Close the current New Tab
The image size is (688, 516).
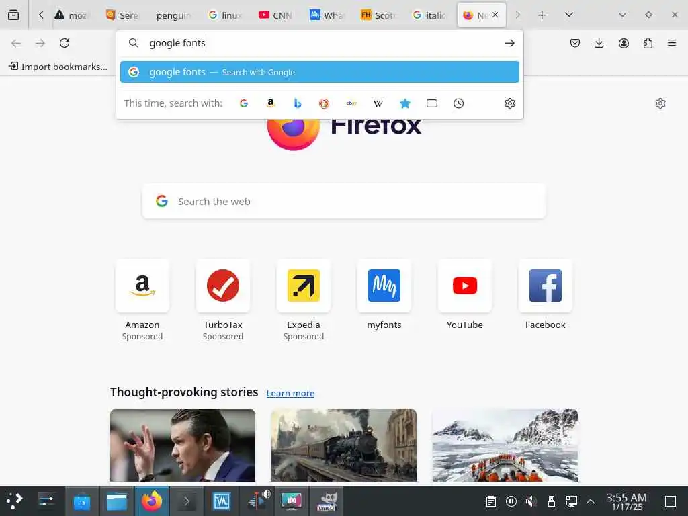pyautogui.click(x=495, y=15)
